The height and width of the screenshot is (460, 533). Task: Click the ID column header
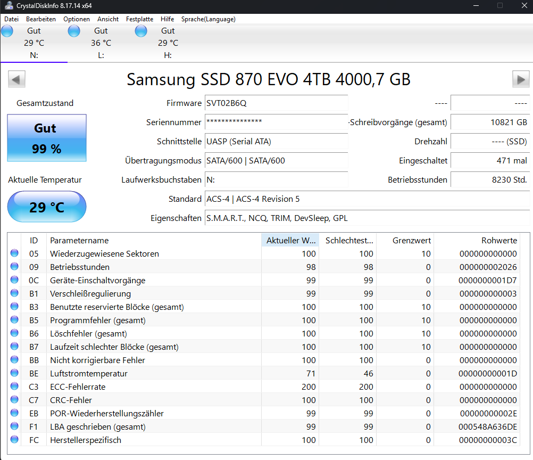[34, 240]
